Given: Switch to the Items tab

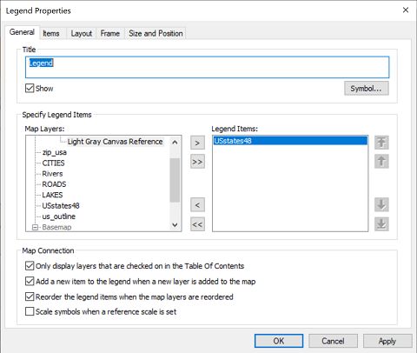Looking at the screenshot, I should click(51, 33).
